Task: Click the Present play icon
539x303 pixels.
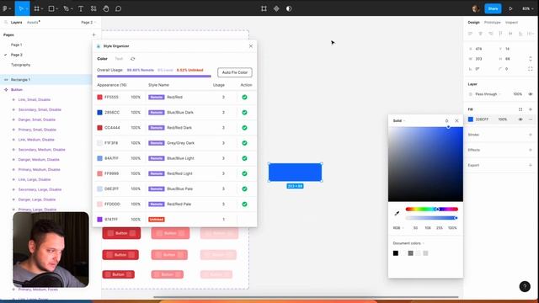Action: coord(510,8)
